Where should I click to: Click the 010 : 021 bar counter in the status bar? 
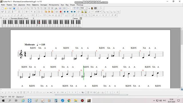11,97
